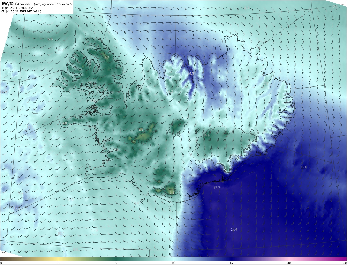Click the 17.4 value label over the ocean

click(x=234, y=229)
